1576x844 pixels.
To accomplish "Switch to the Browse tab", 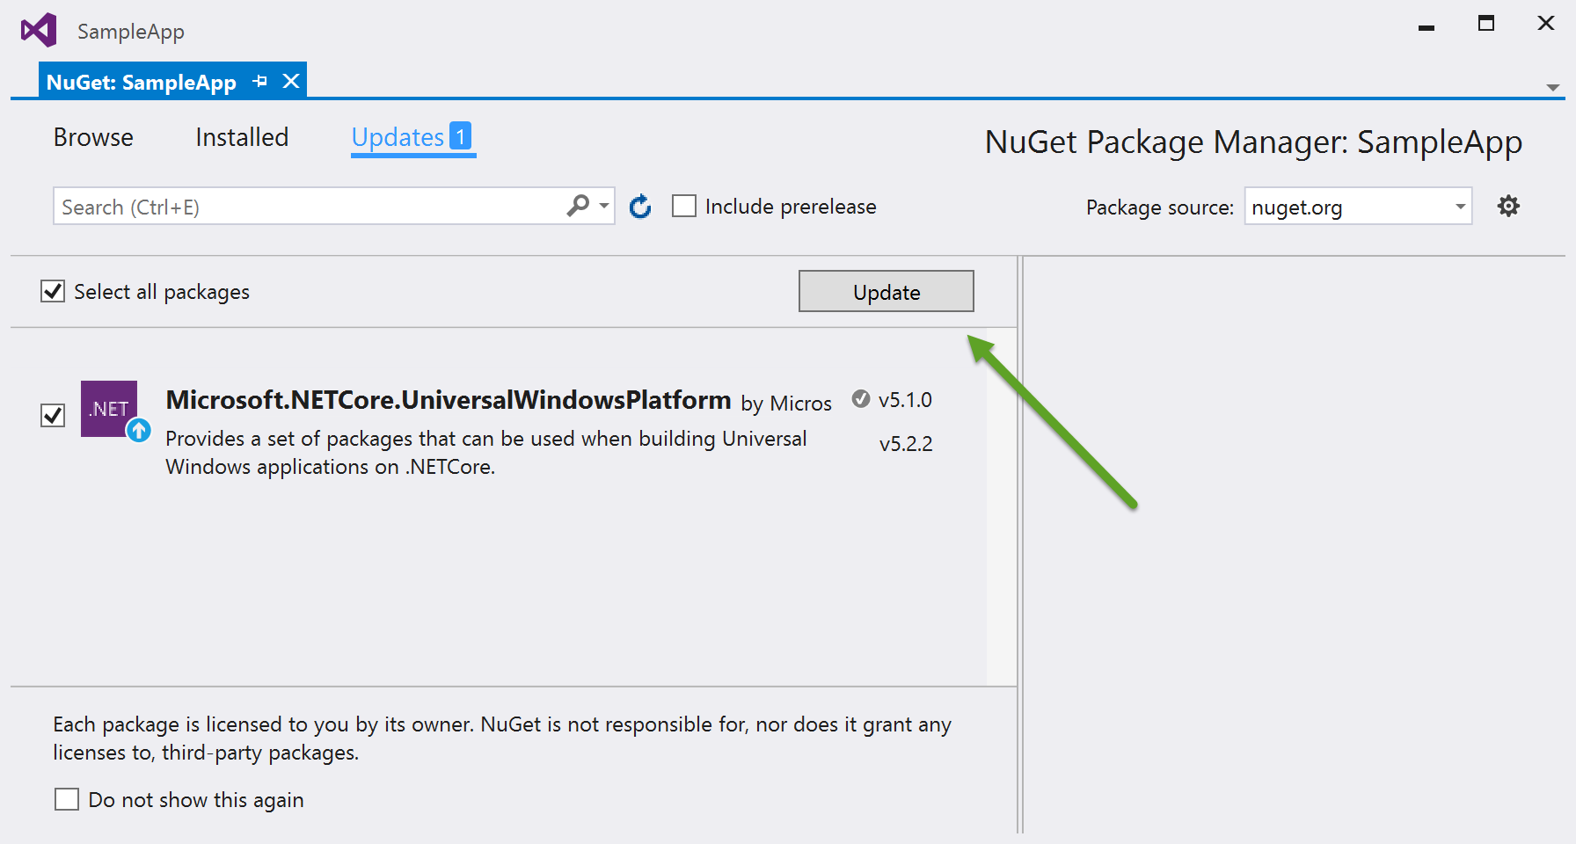I will (93, 137).
